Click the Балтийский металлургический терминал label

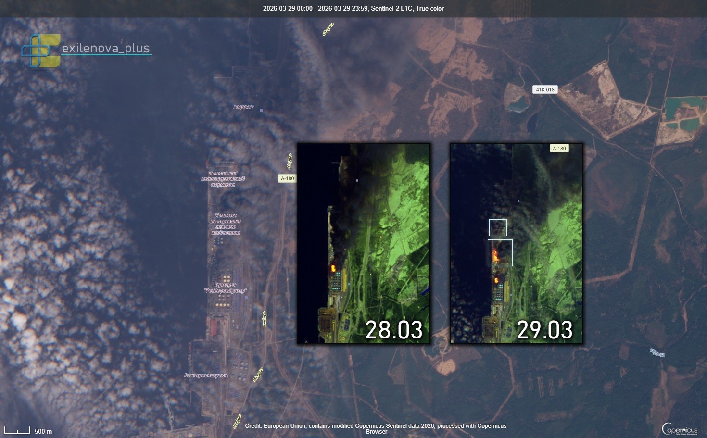coord(223,179)
